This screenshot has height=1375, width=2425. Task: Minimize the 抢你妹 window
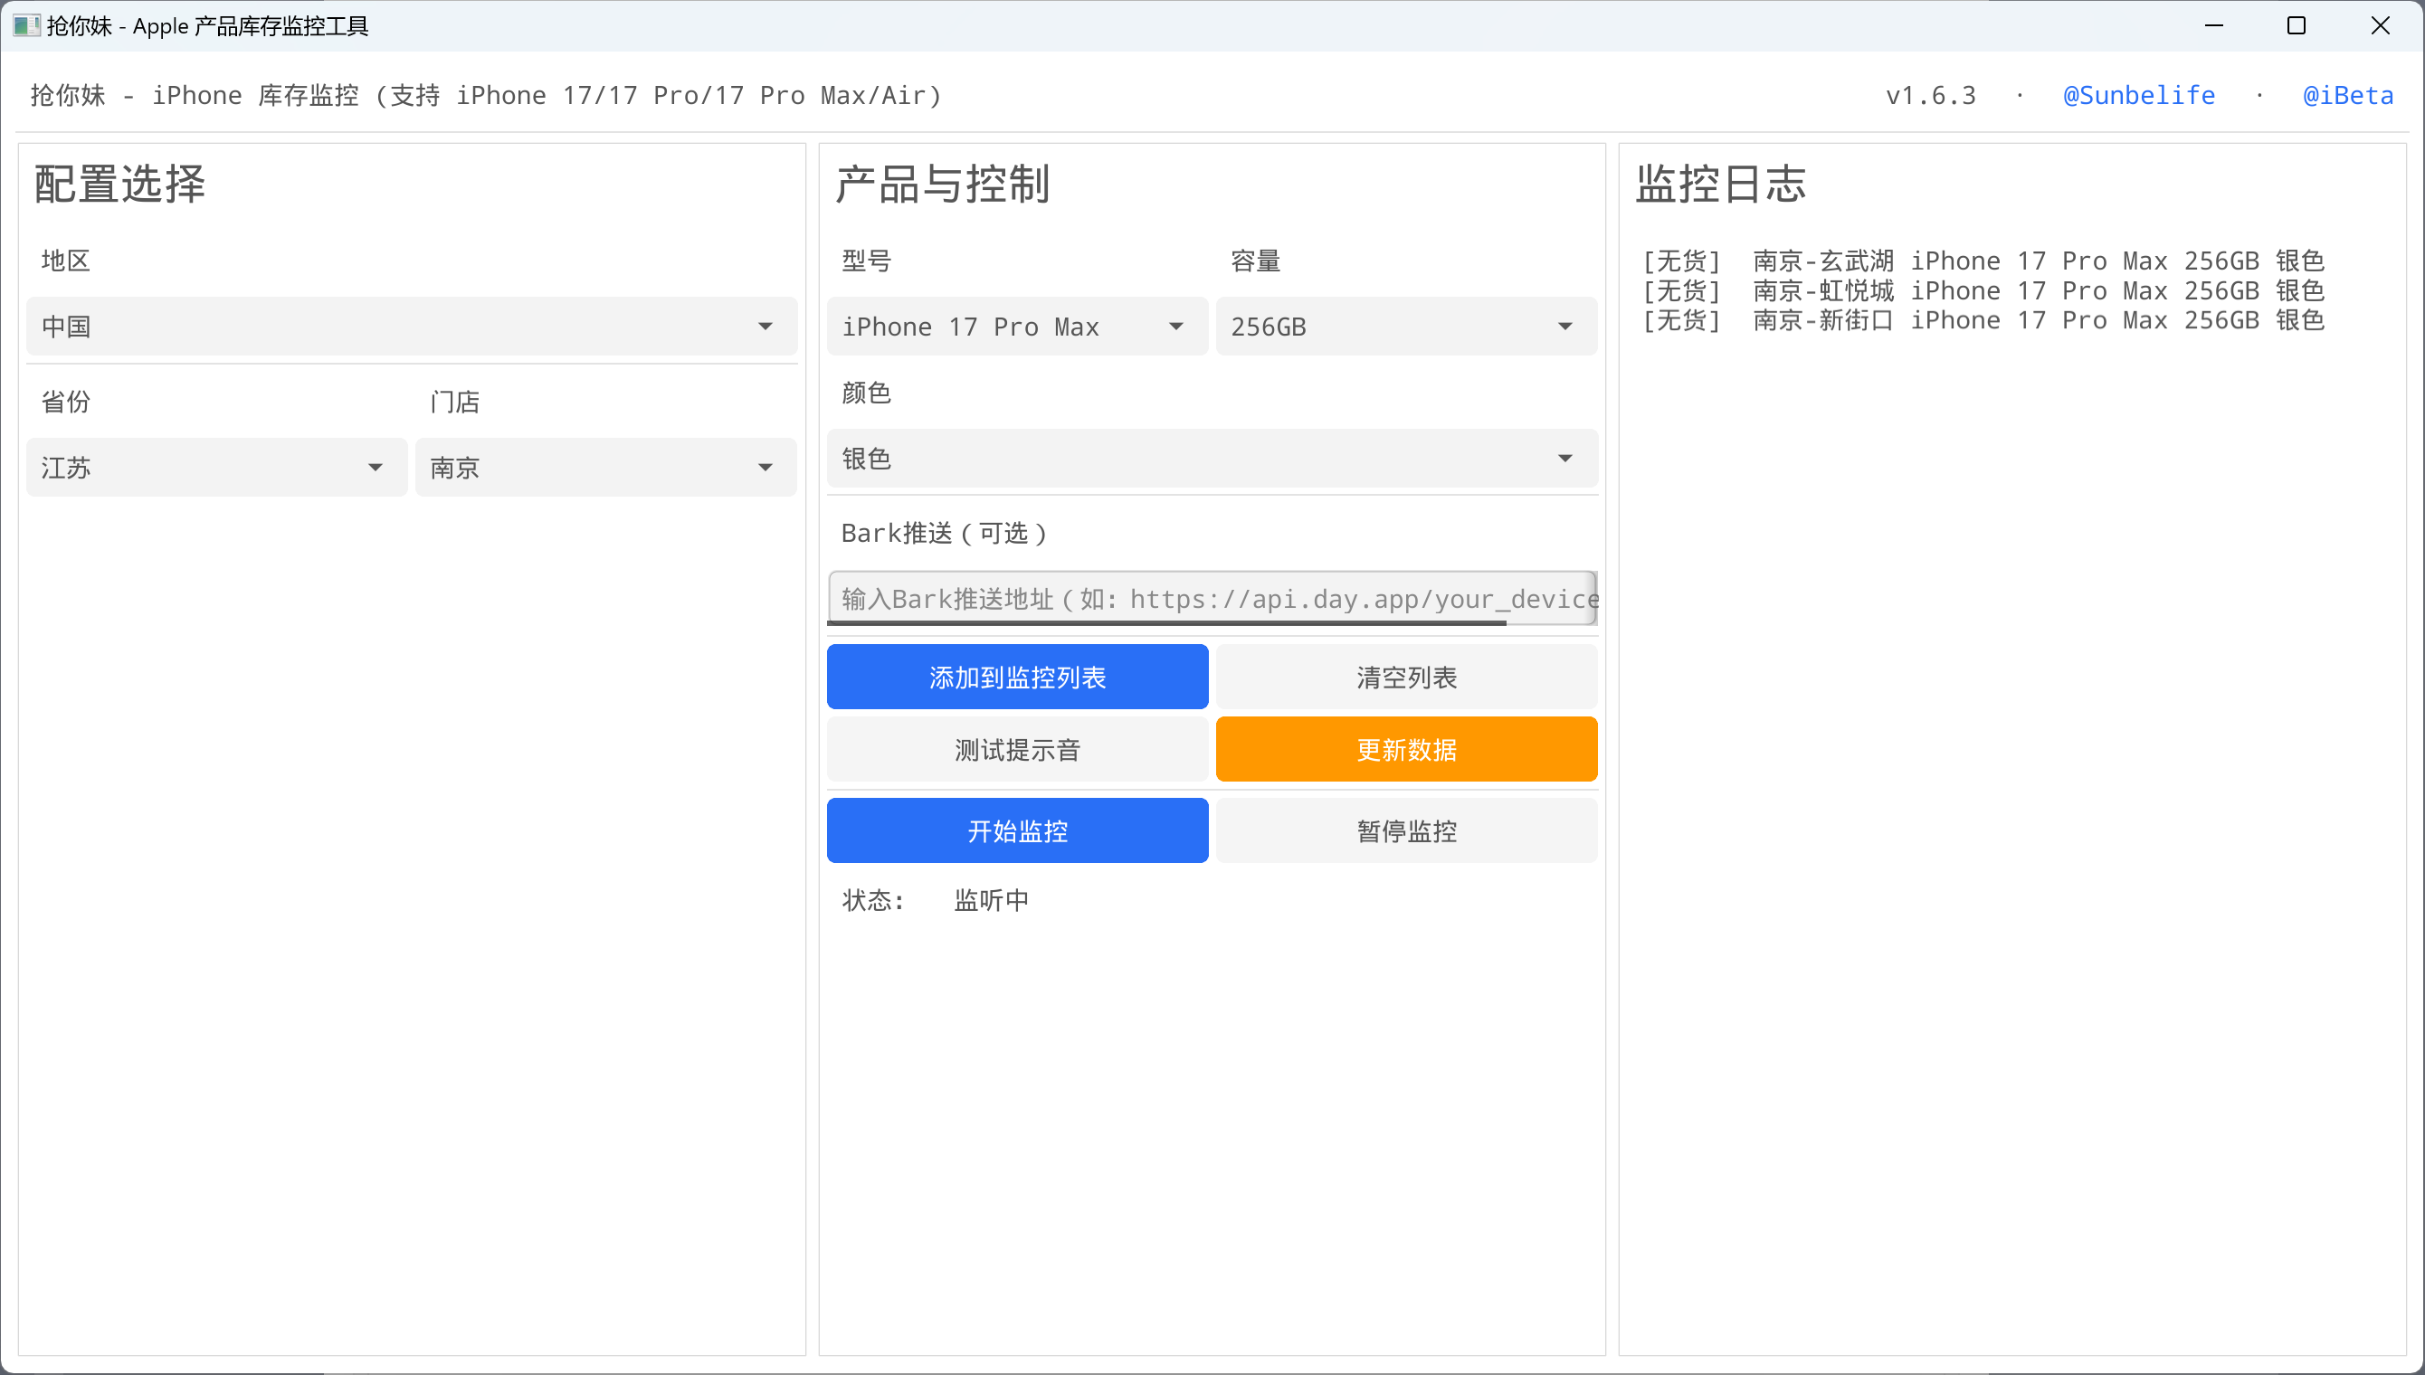(x=2213, y=25)
